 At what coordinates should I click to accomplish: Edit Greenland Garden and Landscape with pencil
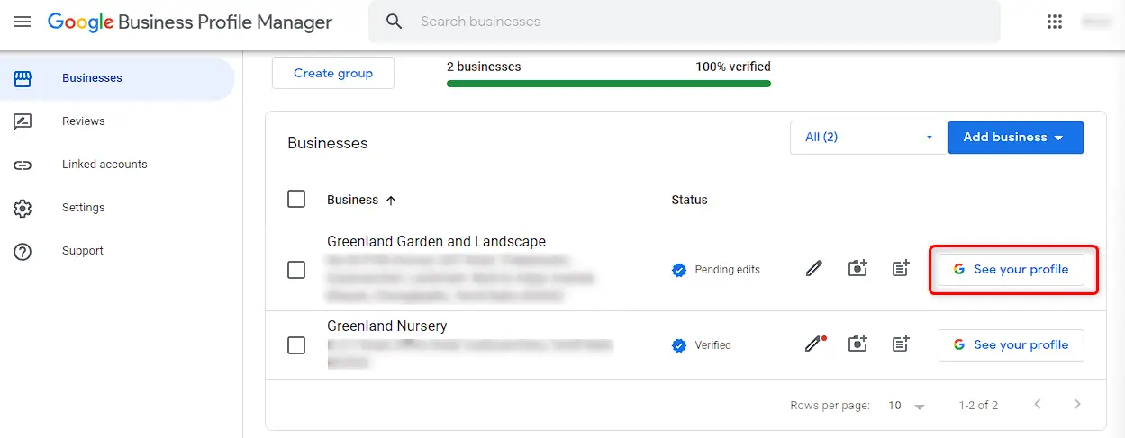pos(814,269)
